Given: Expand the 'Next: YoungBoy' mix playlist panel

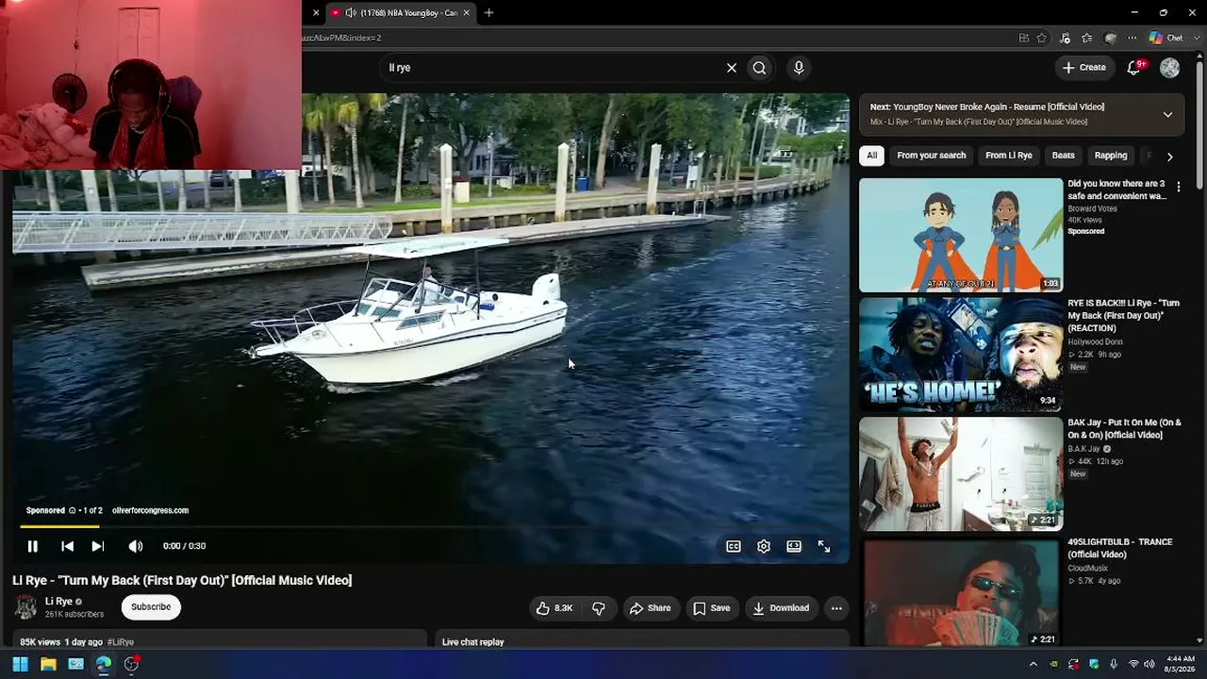Looking at the screenshot, I should (x=1167, y=114).
